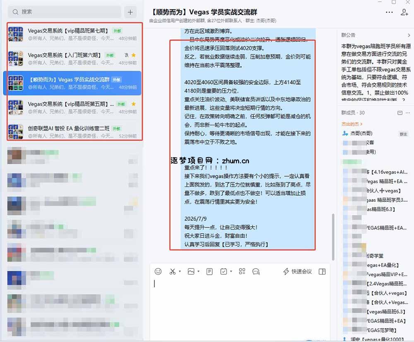Click the 外部 tag on vip精品班第七期 chat
This screenshot has width=414, height=342.
[x=117, y=31]
